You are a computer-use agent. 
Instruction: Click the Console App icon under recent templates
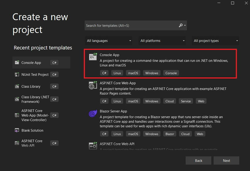pos(17,62)
